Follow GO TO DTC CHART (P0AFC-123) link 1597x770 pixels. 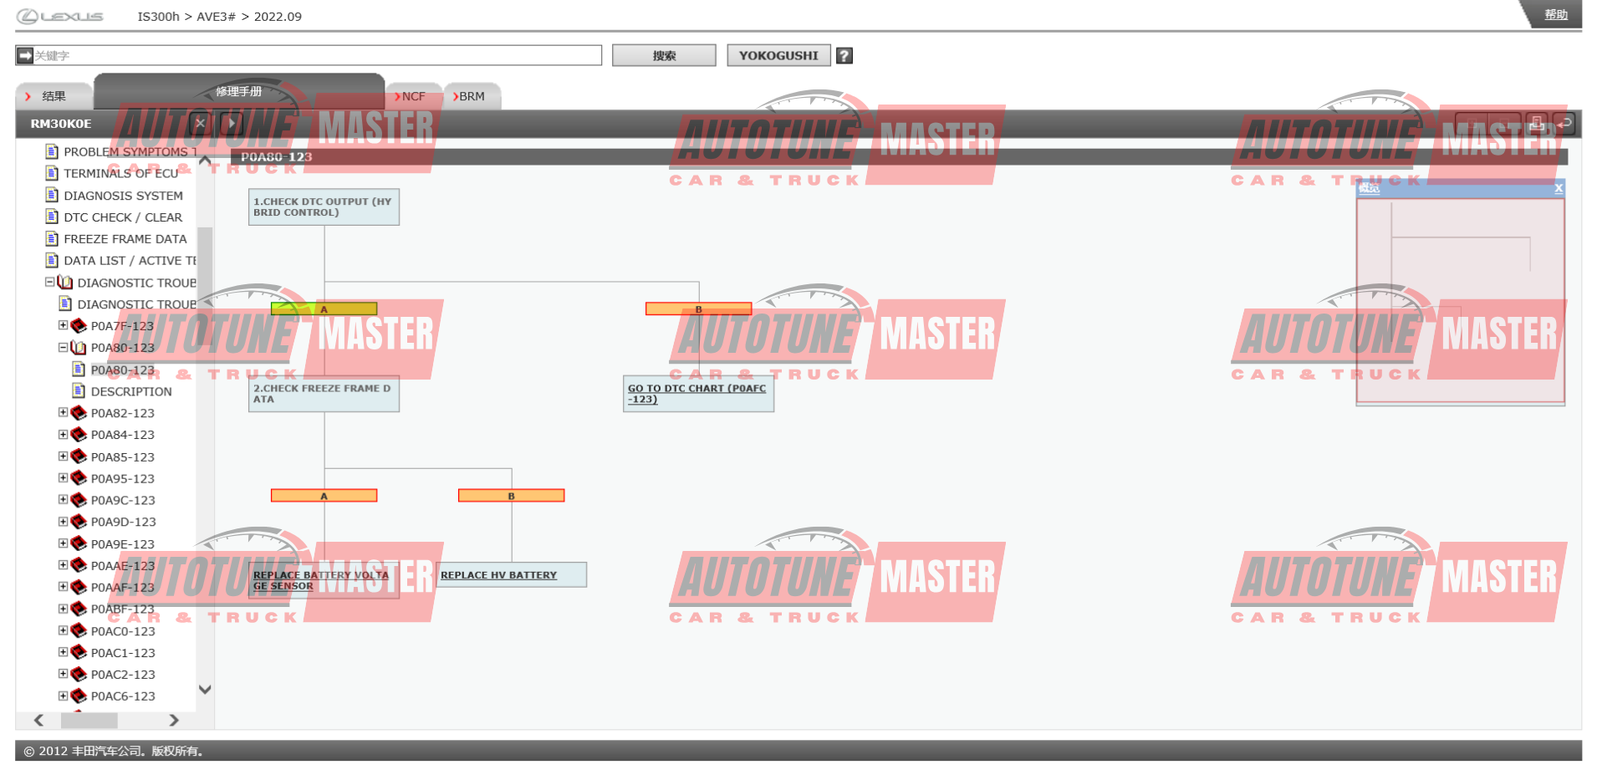point(696,394)
